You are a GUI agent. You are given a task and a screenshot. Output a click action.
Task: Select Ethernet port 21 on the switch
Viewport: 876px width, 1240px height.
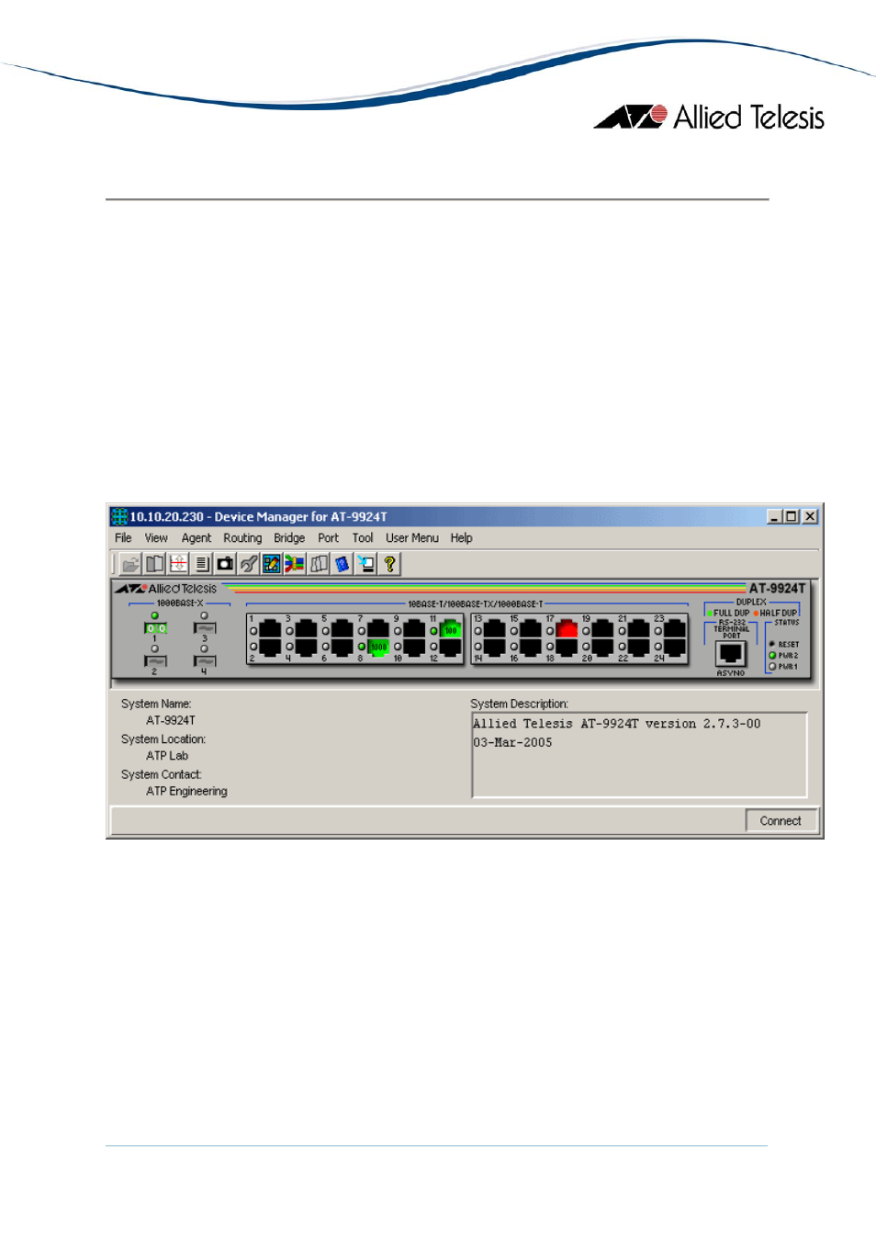click(638, 629)
